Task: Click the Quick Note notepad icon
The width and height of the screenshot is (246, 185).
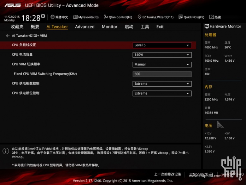Action: [x=181, y=17]
